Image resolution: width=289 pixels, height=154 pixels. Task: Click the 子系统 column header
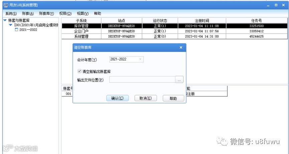(x=81, y=21)
